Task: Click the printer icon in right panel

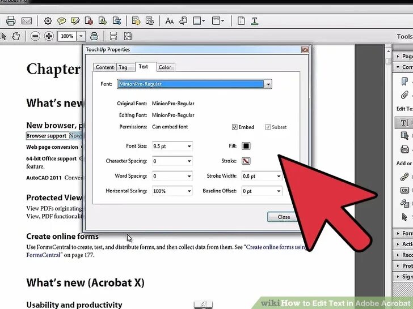Action: (404, 149)
